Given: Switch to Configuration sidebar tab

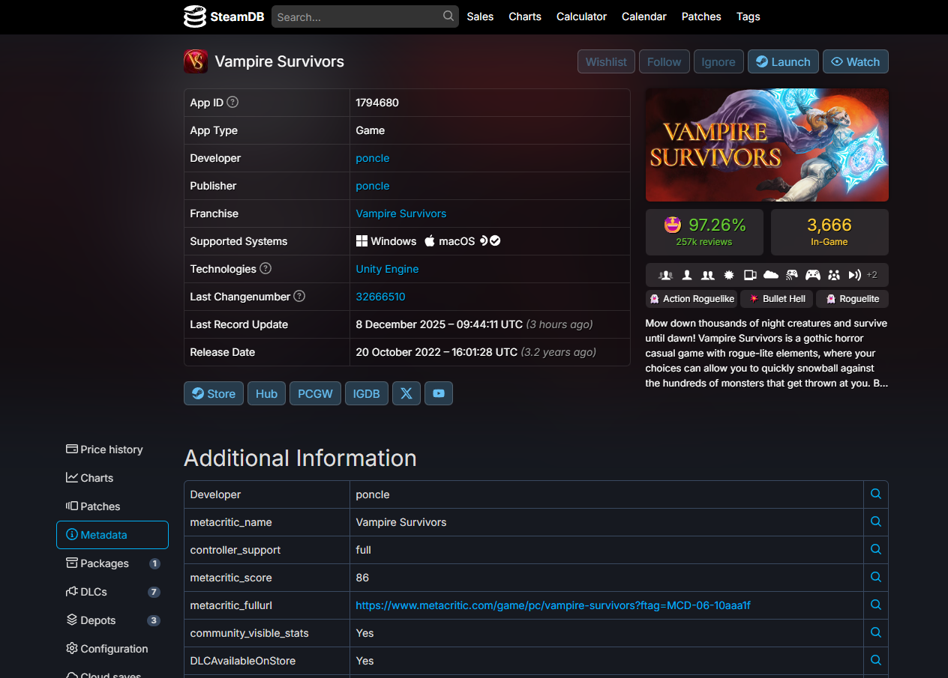Looking at the screenshot, I should (x=112, y=649).
